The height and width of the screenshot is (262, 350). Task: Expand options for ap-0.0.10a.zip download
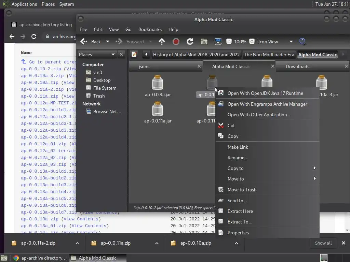pos(237,243)
